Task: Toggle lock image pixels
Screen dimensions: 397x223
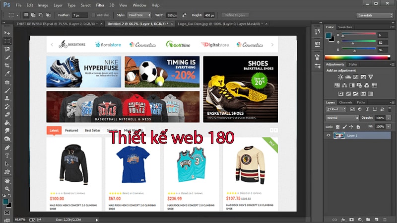Action: [344, 127]
